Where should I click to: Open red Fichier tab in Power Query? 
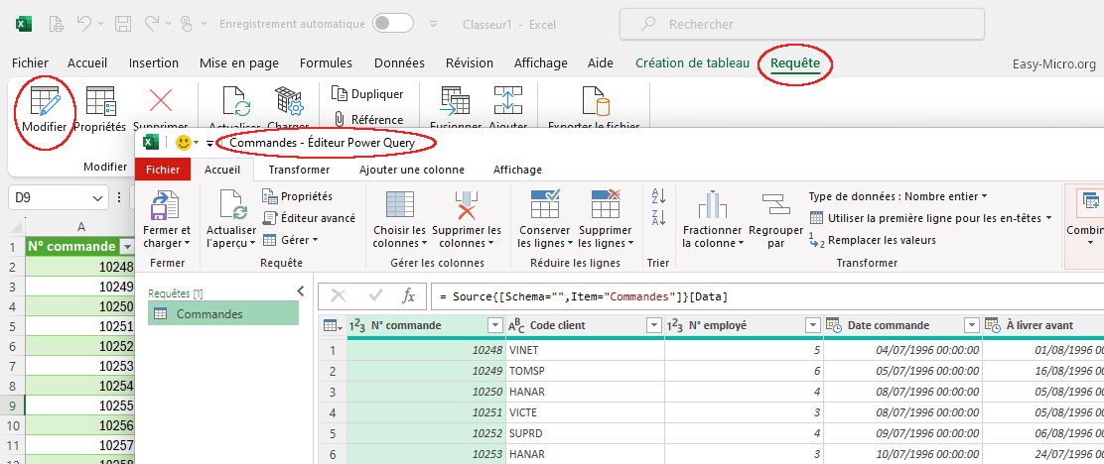click(163, 170)
